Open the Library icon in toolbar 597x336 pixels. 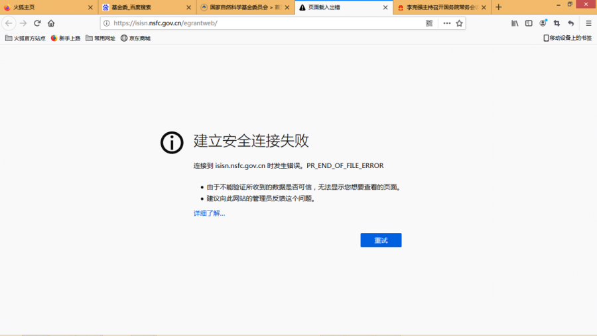coord(515,23)
